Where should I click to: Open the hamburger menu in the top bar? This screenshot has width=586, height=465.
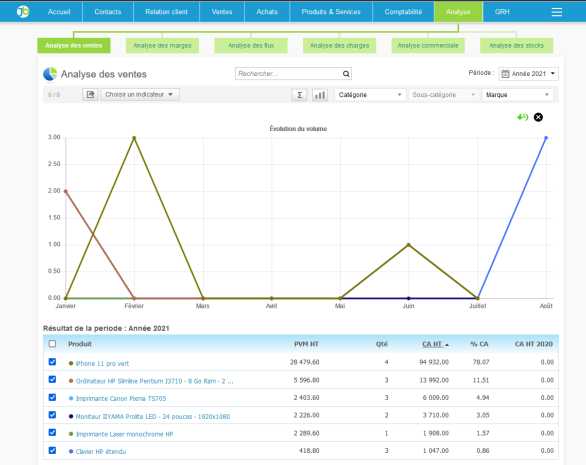click(557, 12)
